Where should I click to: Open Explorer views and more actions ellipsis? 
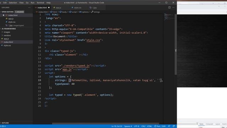(x=29, y=7)
